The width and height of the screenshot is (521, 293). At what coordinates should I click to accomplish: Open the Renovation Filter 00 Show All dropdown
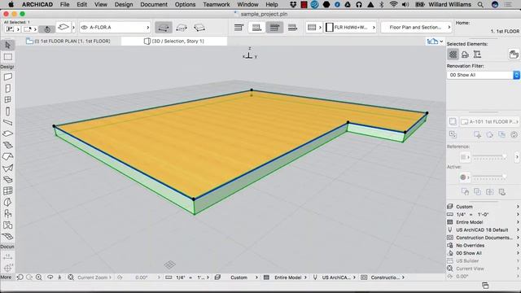483,75
